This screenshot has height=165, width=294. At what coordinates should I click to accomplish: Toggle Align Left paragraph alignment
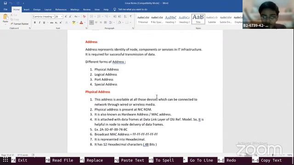click(91, 22)
